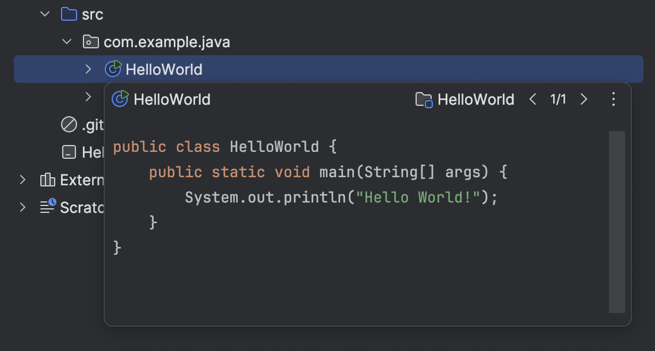This screenshot has width=655, height=351.
Task: Click the module folder icon in popup header
Action: (424, 100)
